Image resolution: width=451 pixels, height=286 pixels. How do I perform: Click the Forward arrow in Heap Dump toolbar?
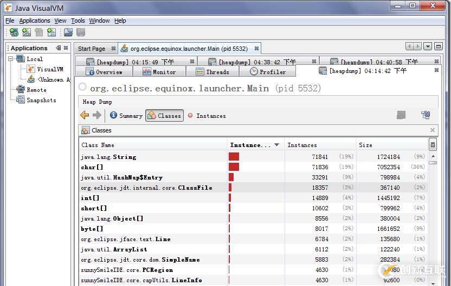tap(97, 115)
